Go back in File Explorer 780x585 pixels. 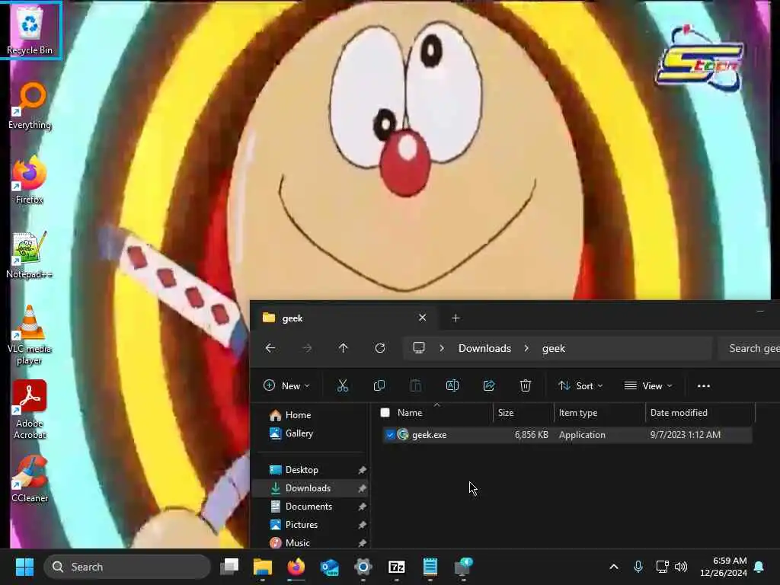pos(270,348)
